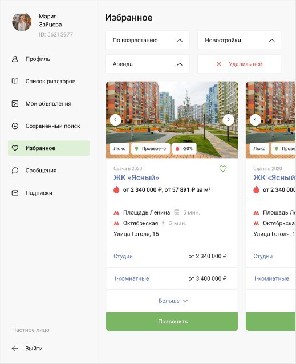Open the Аренда deal dropdown
Viewport: 296px width, 364px height.
[x=147, y=64]
